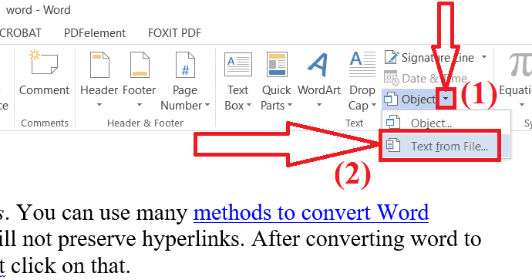Screen dimensions: 532x280
Task: Expand the Text Box dropdown arrow
Action: (x=249, y=106)
